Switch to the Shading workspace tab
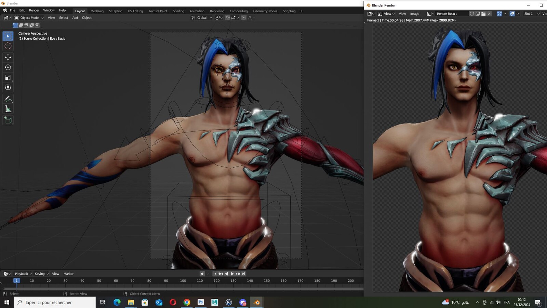 point(178,11)
